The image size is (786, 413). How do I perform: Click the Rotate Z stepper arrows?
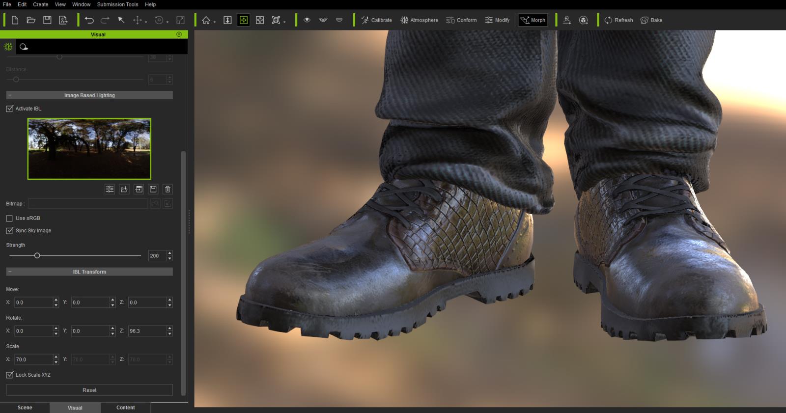[169, 331]
